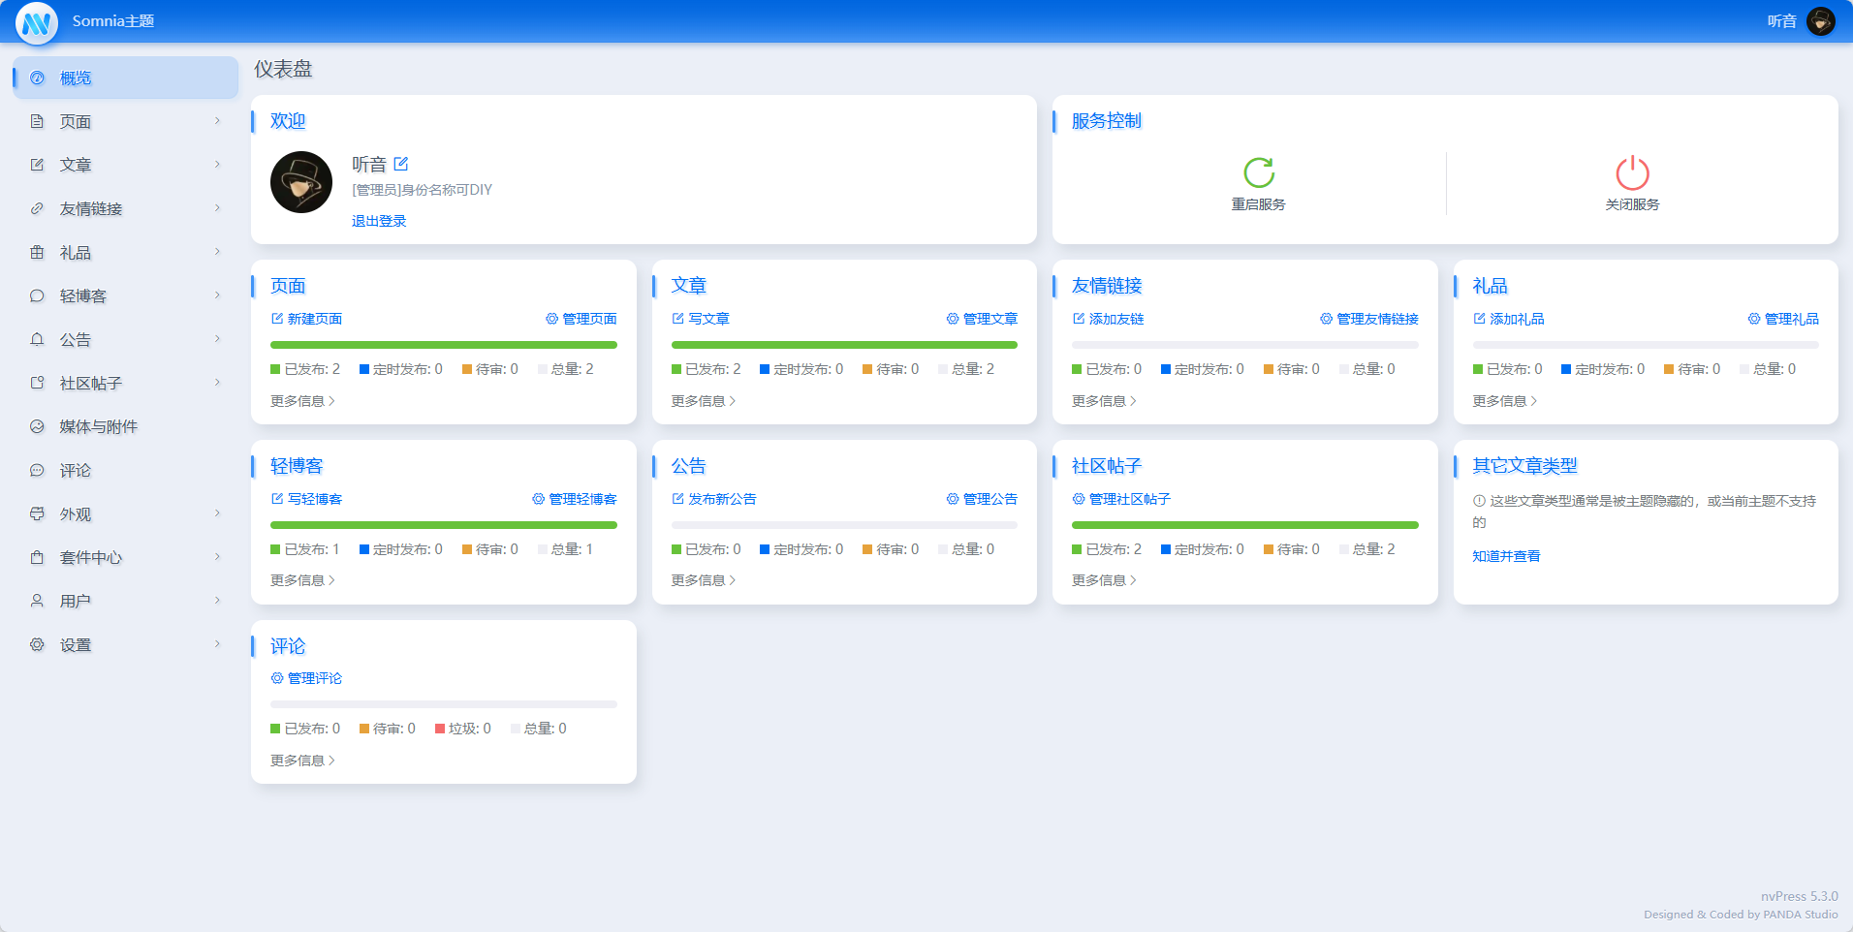Open the 友情链接 sidebar menu item
1853x932 pixels.
click(91, 208)
